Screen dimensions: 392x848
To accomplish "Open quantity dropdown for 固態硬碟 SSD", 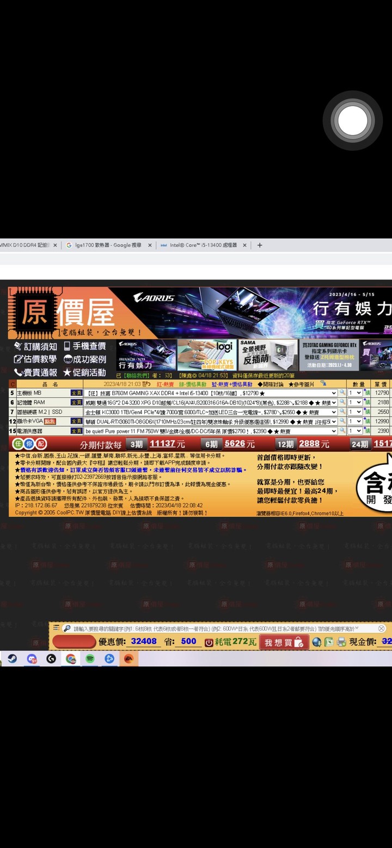I will point(355,412).
